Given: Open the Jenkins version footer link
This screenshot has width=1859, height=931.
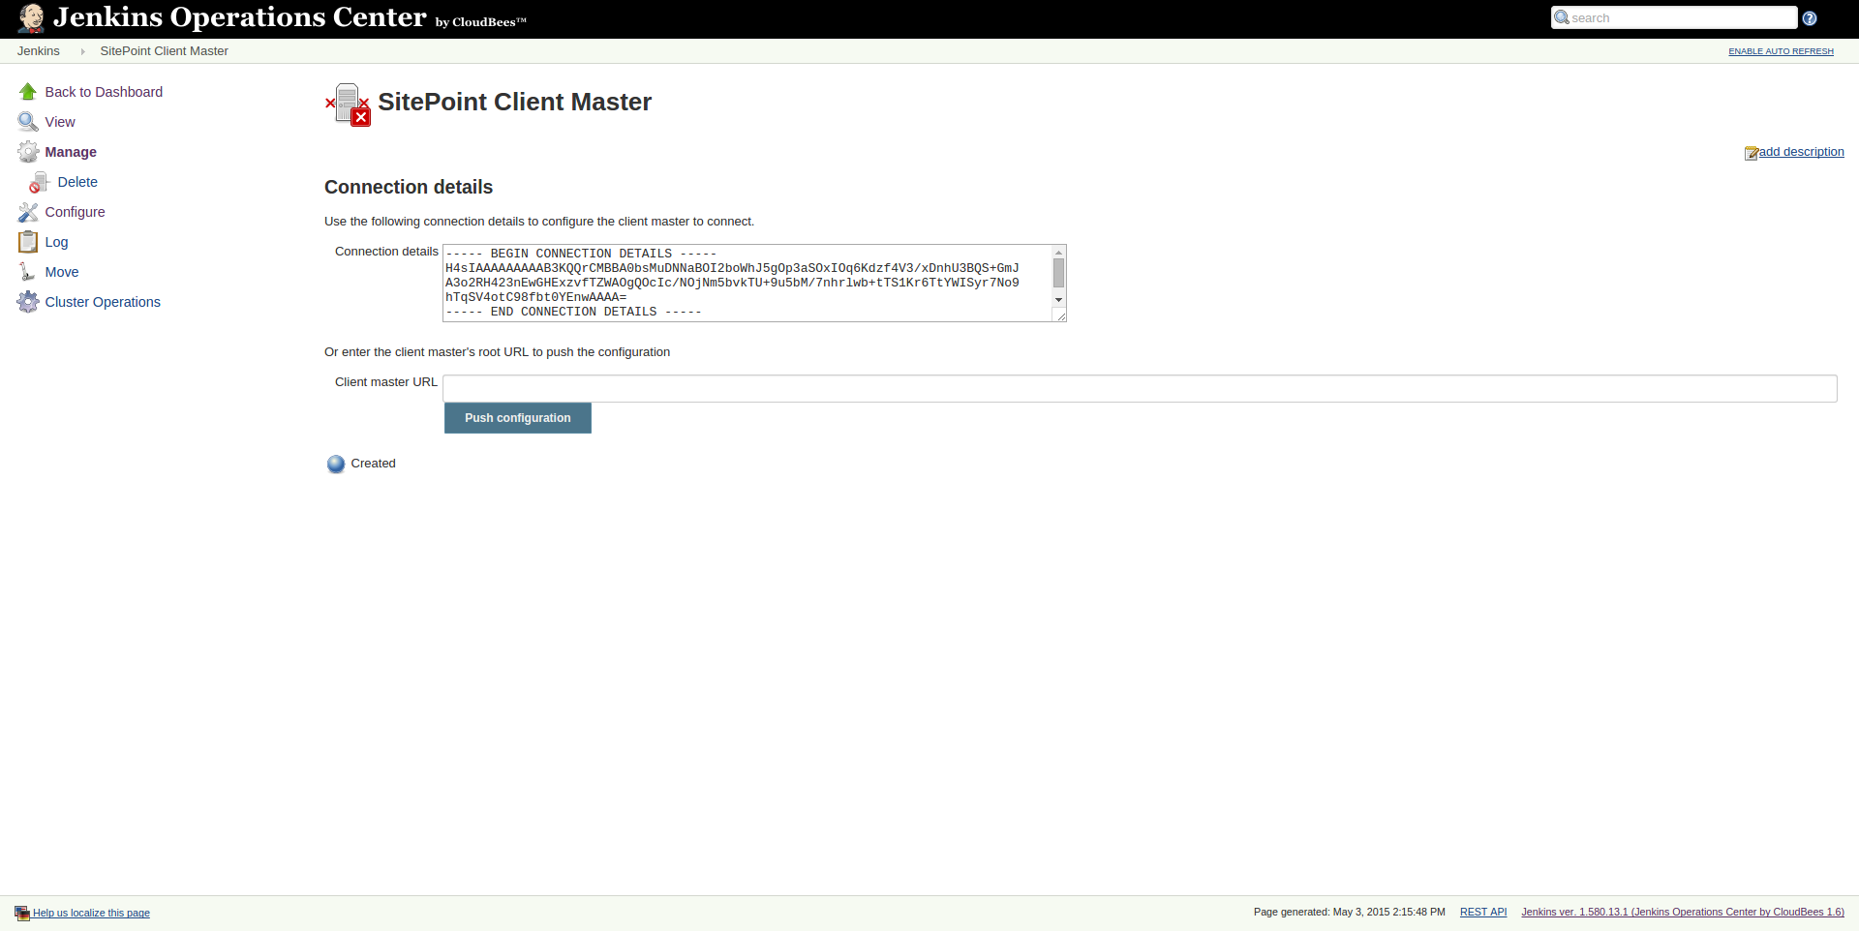Looking at the screenshot, I should (x=1683, y=912).
